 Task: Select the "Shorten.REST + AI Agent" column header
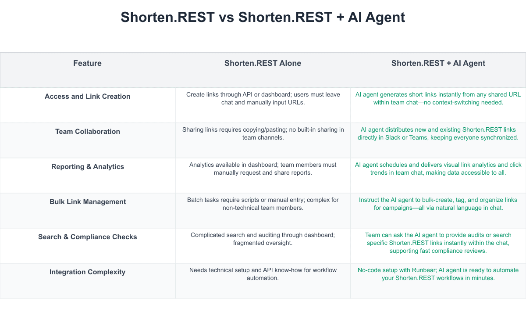[x=438, y=63]
